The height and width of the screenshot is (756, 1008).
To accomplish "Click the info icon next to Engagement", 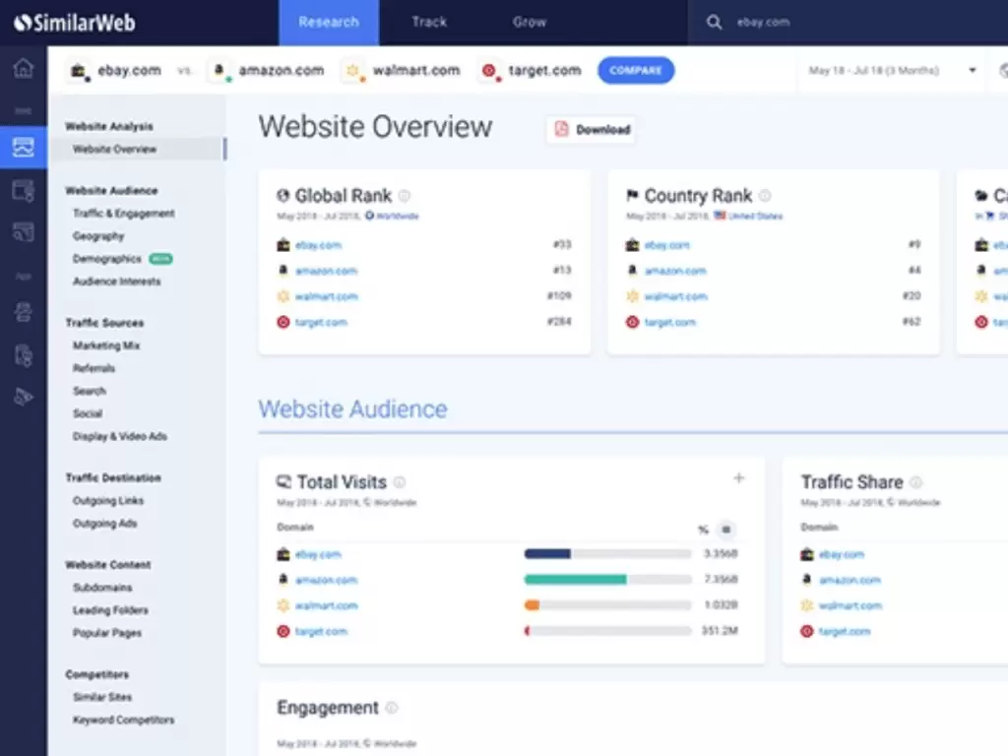I will click(391, 707).
